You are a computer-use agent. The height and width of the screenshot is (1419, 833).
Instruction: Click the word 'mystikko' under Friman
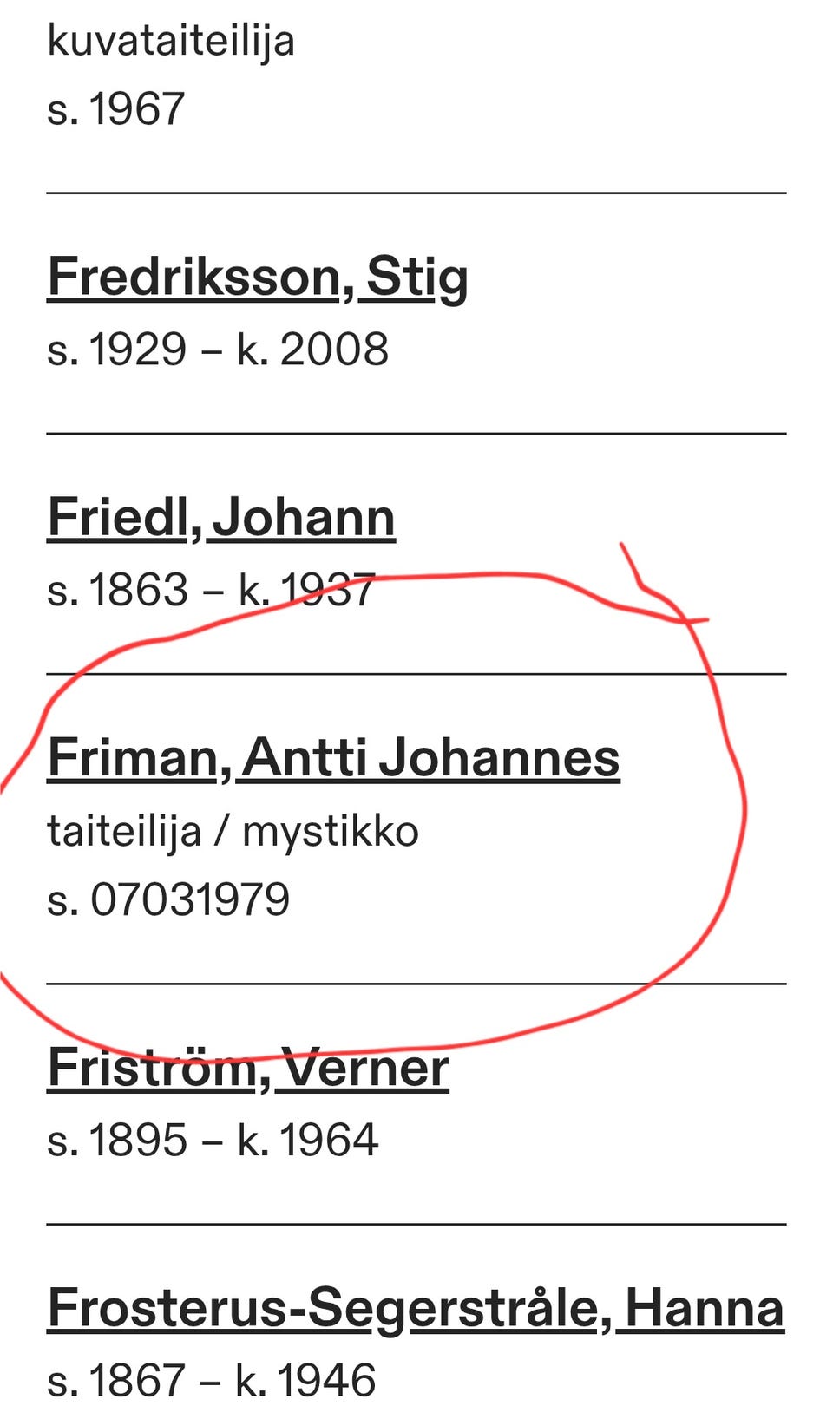point(331,831)
